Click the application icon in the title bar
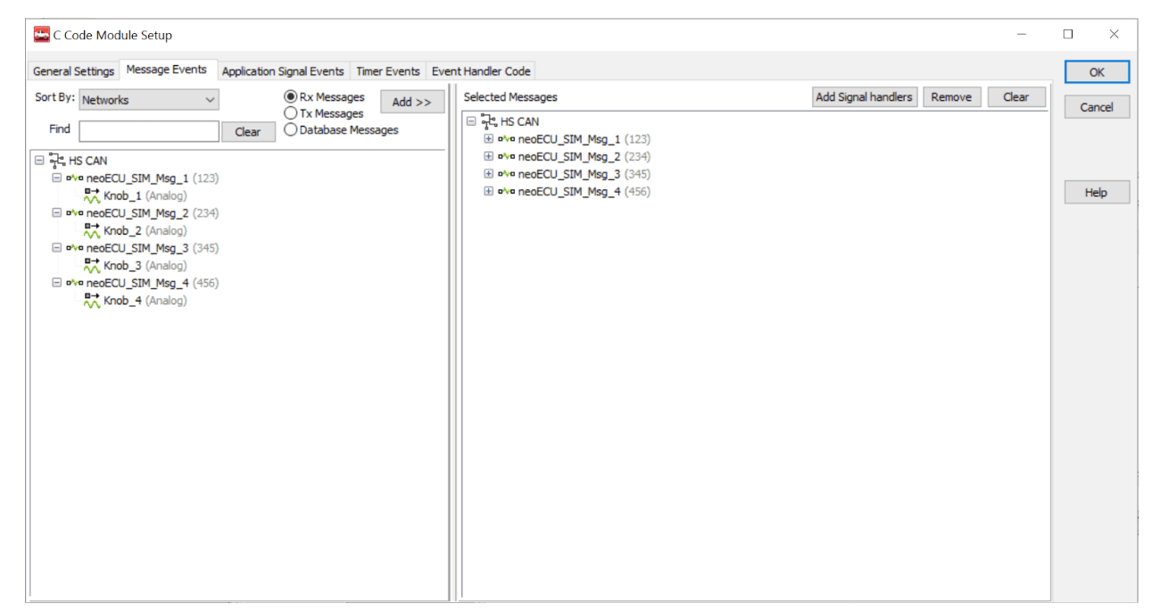The width and height of the screenshot is (1160, 612). [x=42, y=35]
